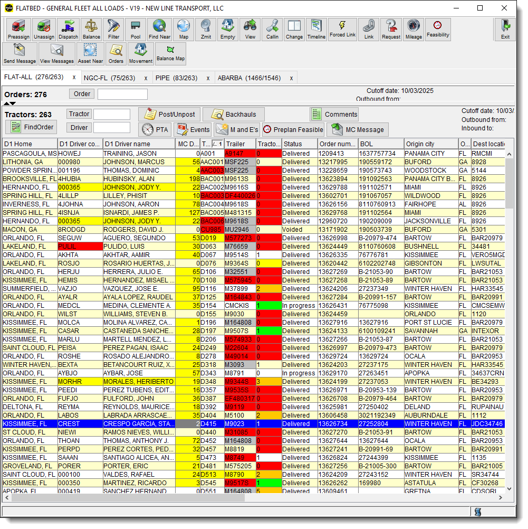Sort by the Trailer column header

tap(240, 144)
